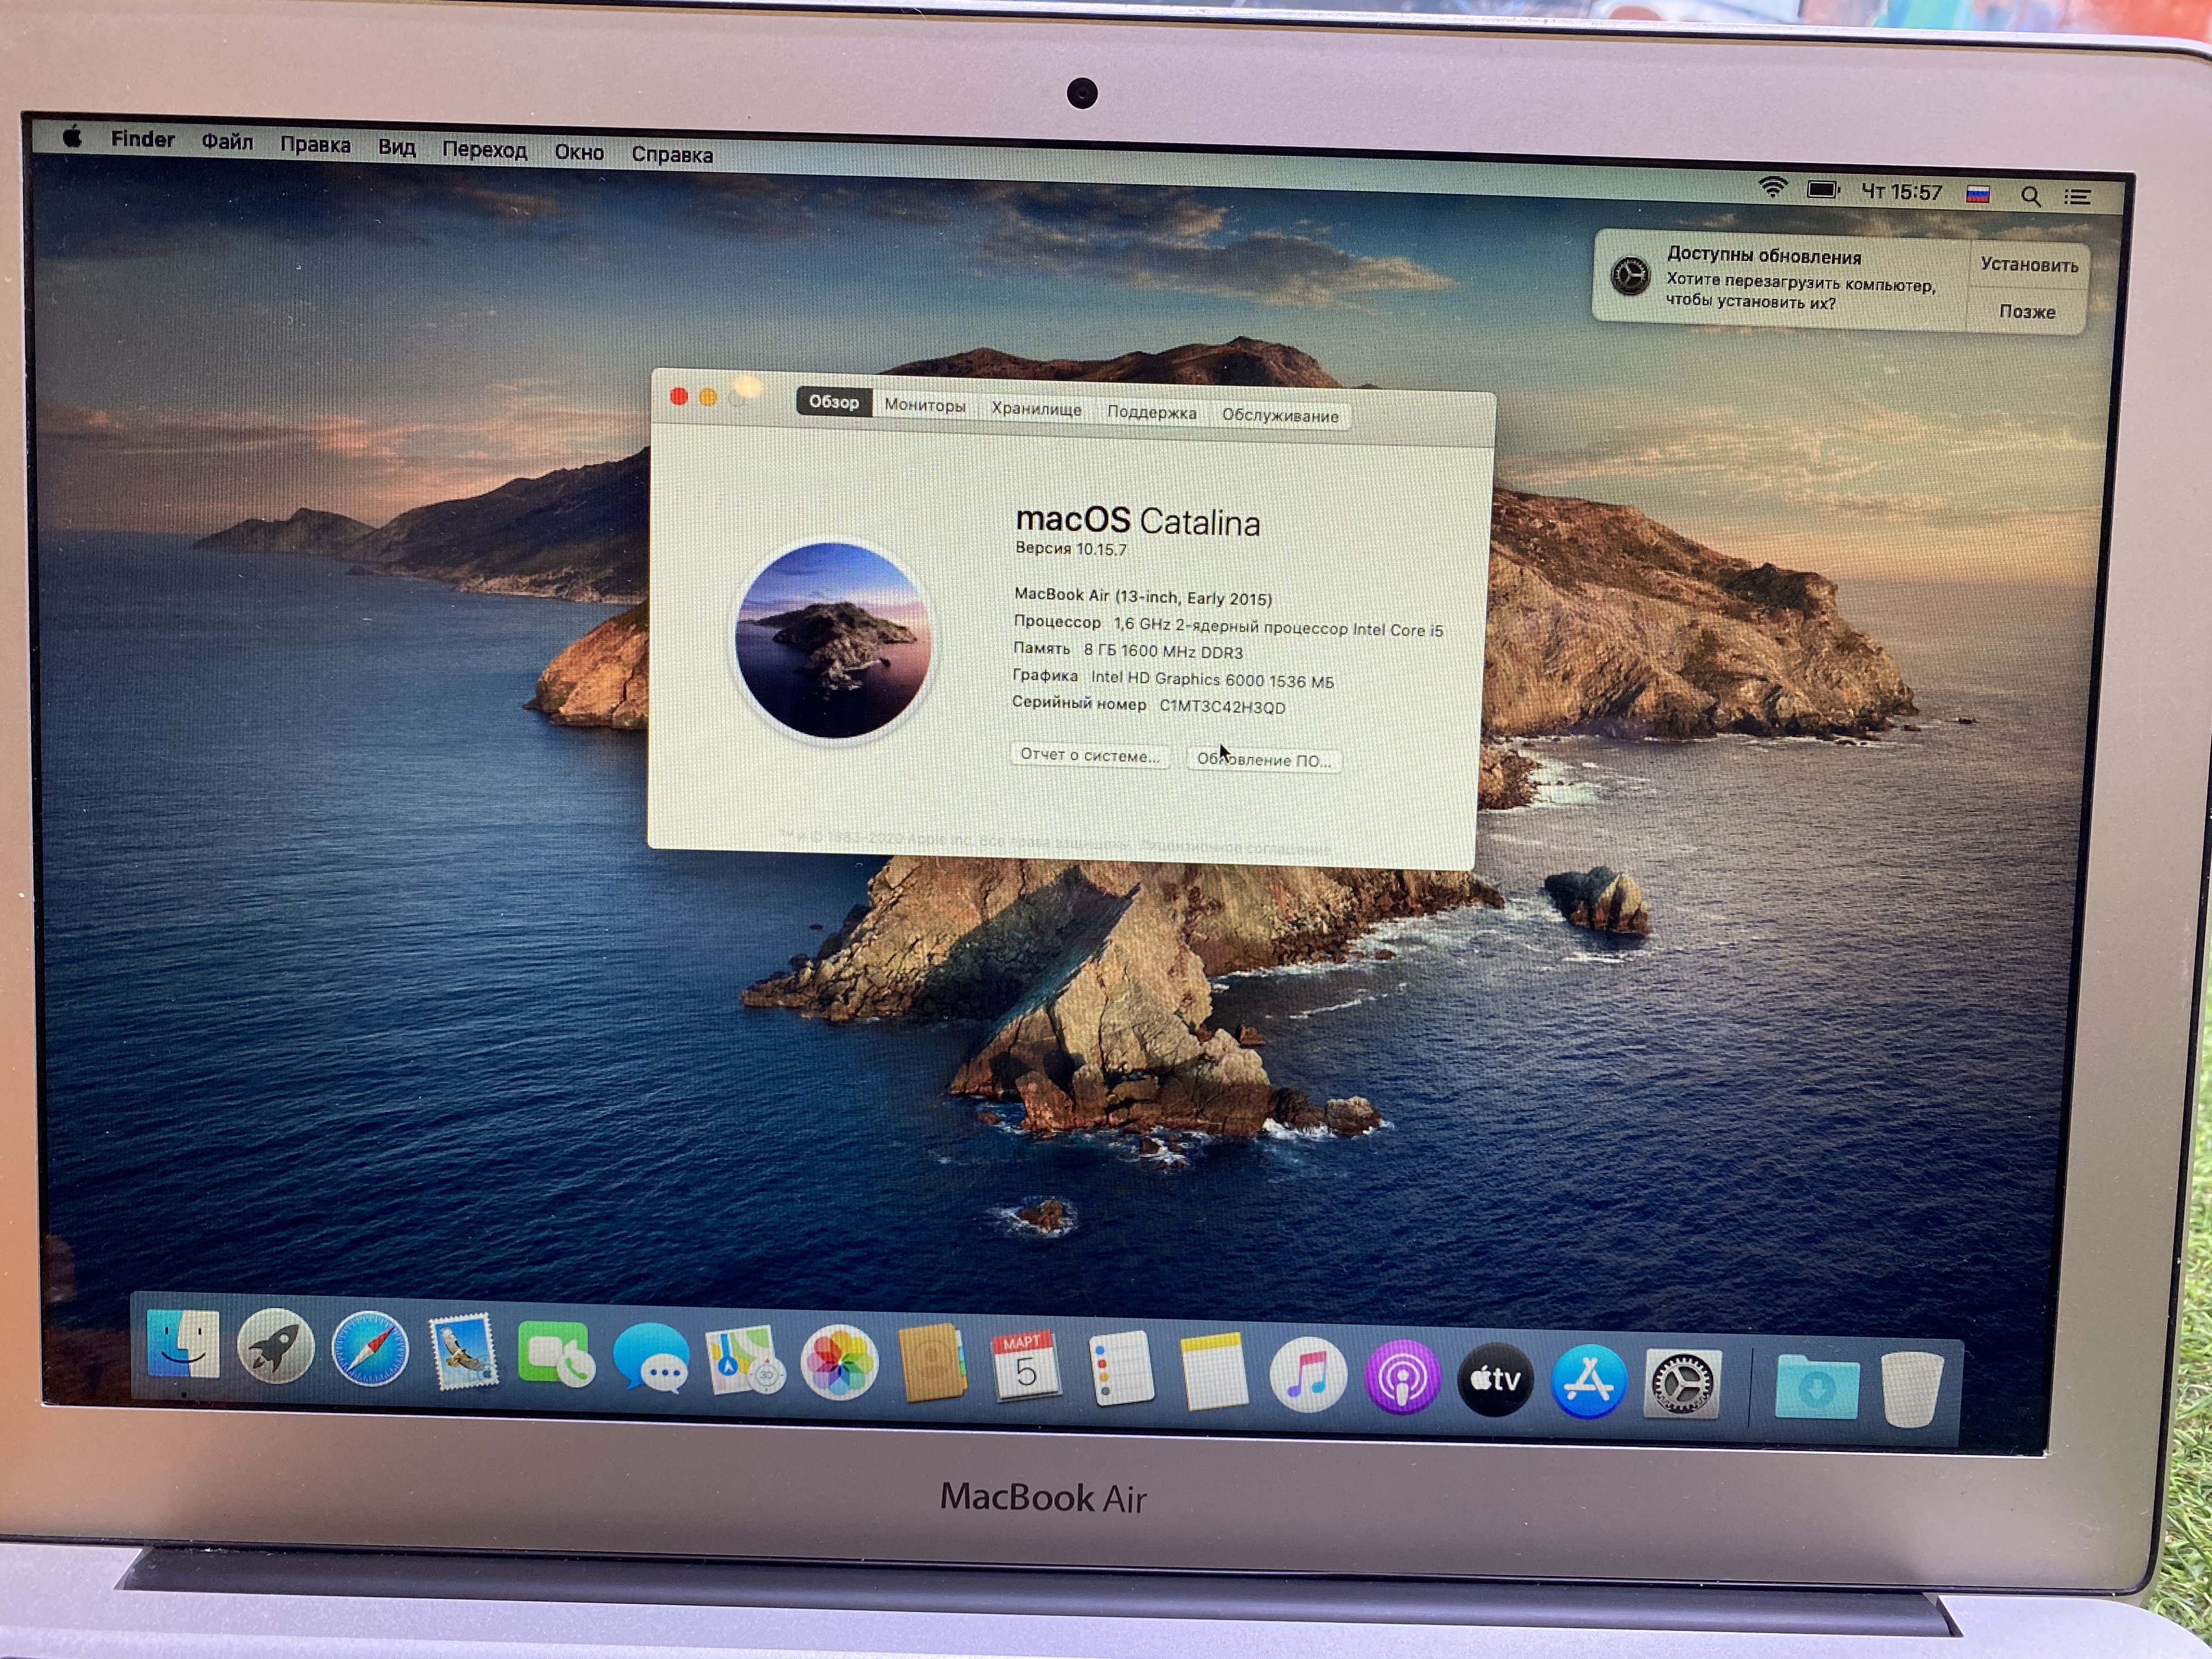
Task: Click the Maps app icon
Action: coord(745,1361)
